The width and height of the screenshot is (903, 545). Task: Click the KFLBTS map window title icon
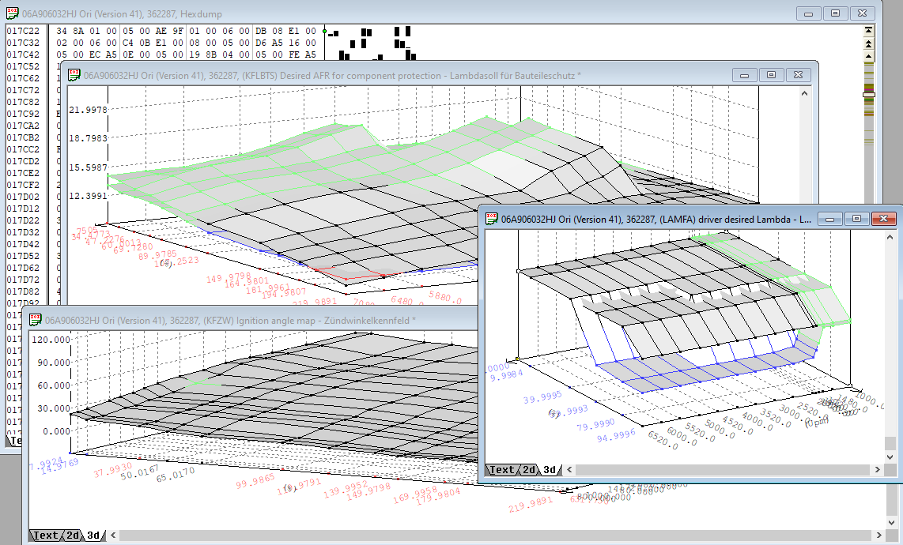point(73,75)
